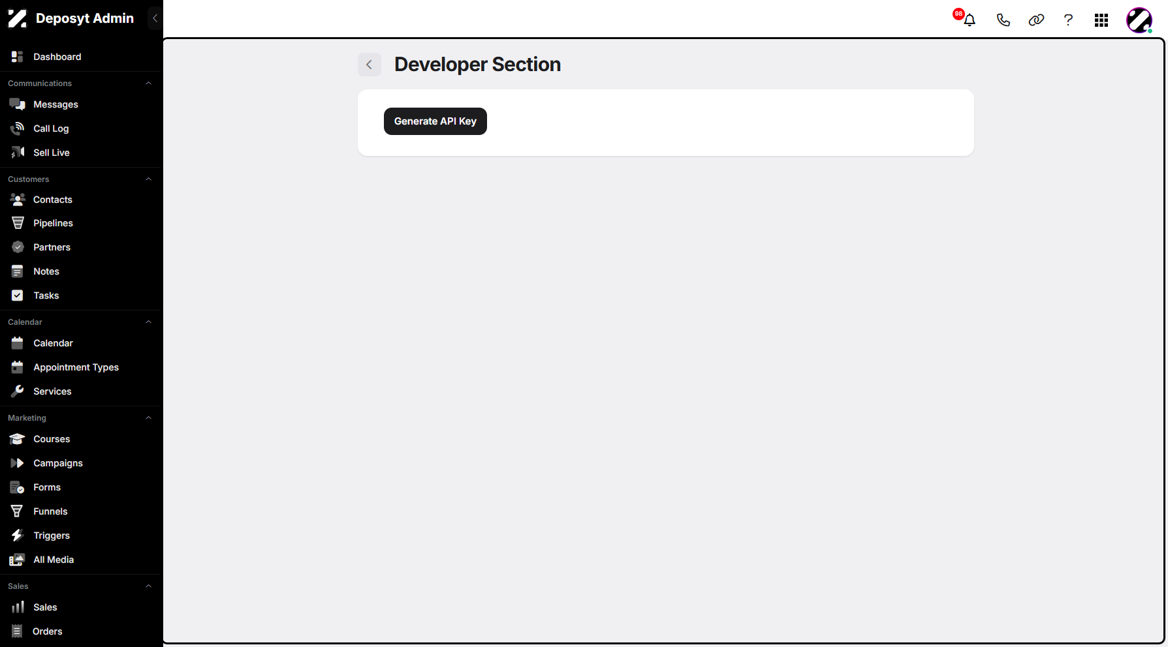Click the Courses graduation cap icon
The height and width of the screenshot is (647, 1168).
point(18,439)
